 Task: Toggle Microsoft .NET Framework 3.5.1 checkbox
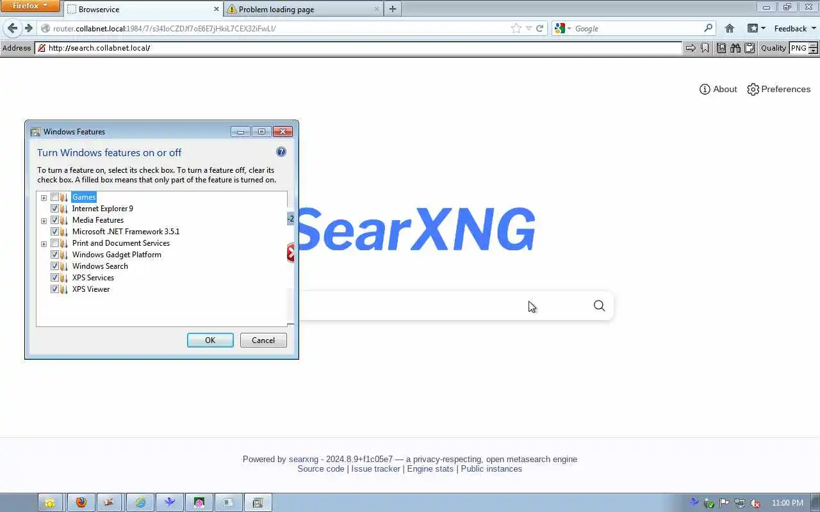[54, 232]
